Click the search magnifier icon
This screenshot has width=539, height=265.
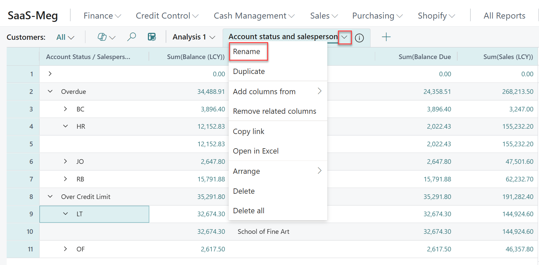(132, 37)
